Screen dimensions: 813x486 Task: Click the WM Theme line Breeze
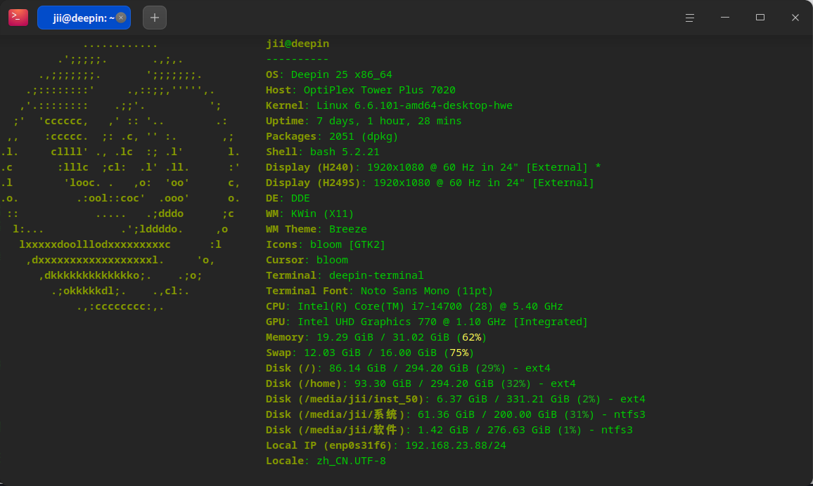click(x=316, y=229)
